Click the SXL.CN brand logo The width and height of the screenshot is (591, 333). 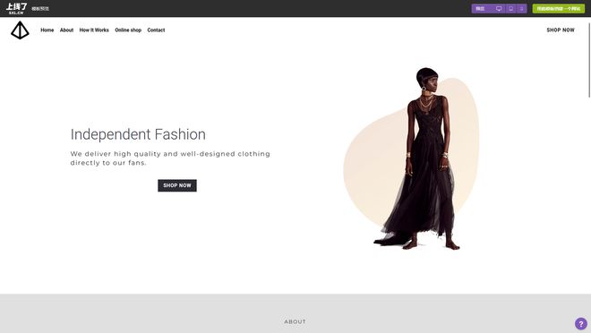click(16, 8)
